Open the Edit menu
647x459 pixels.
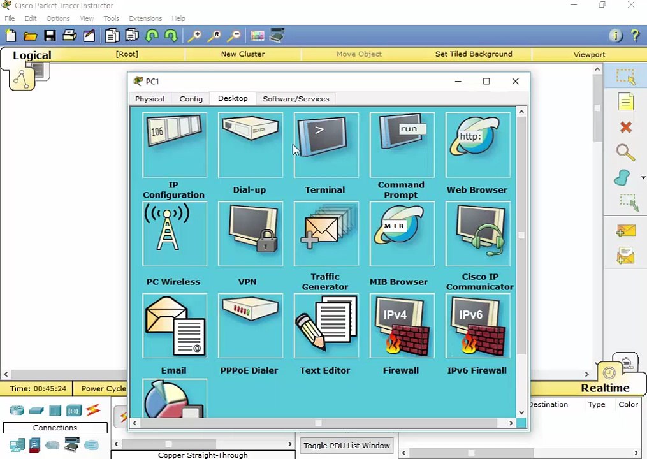pyautogui.click(x=31, y=18)
